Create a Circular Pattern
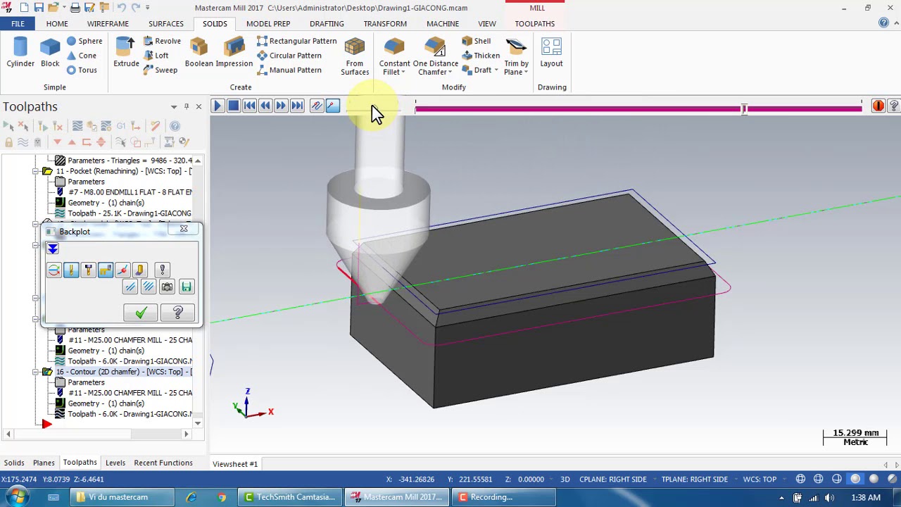901x507 pixels. 289,56
